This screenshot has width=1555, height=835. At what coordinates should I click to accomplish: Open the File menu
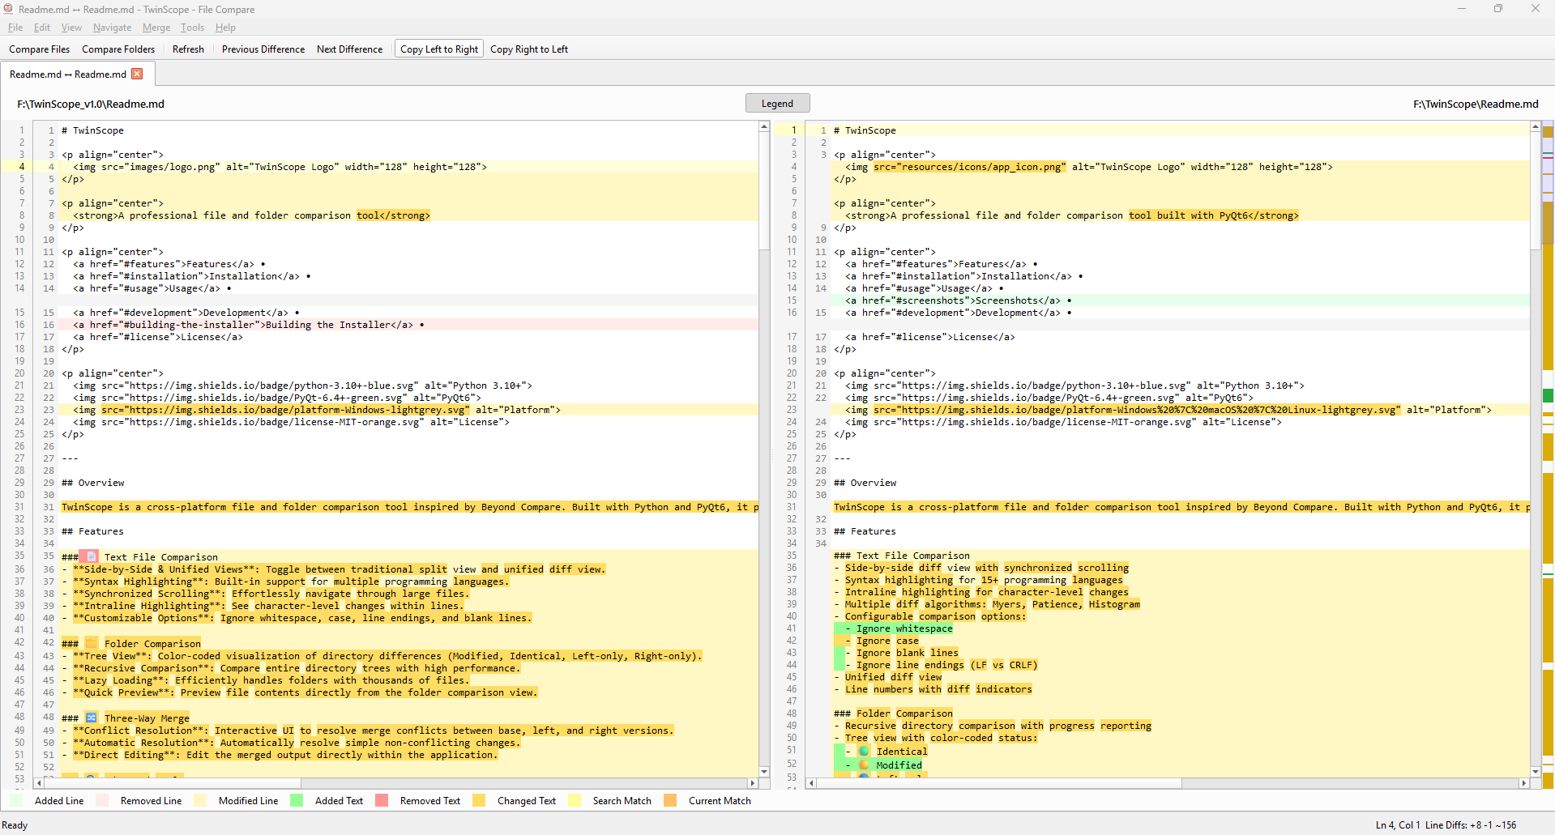(15, 28)
